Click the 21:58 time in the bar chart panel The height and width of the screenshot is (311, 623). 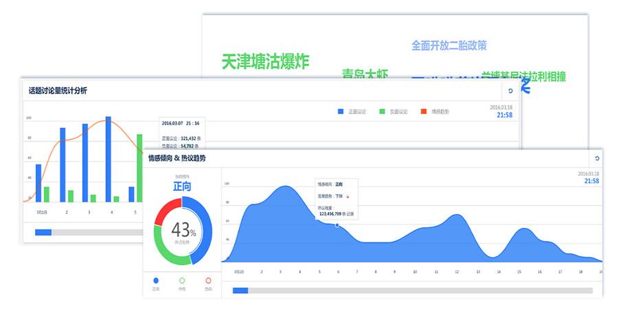click(x=505, y=115)
